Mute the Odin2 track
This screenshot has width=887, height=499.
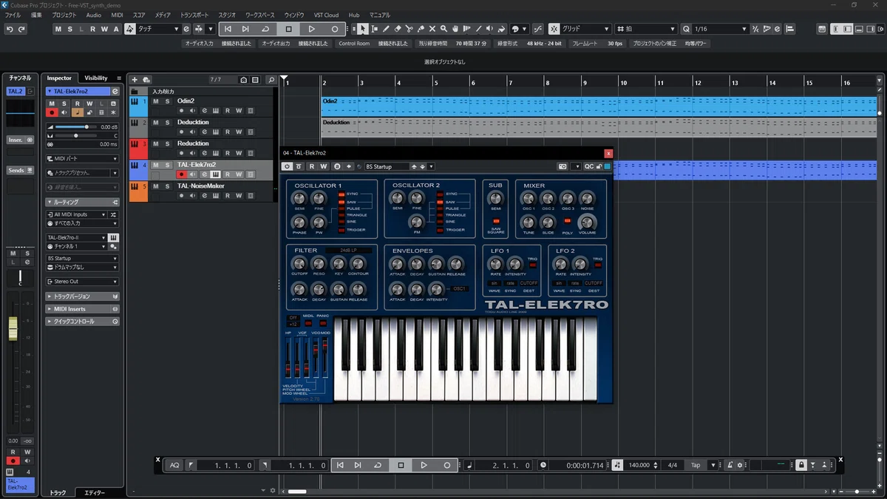(x=156, y=101)
